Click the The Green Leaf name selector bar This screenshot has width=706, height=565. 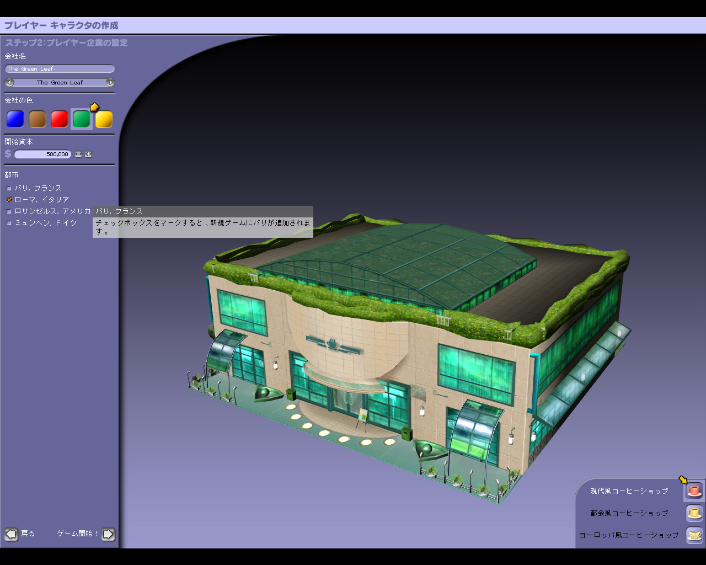(60, 82)
